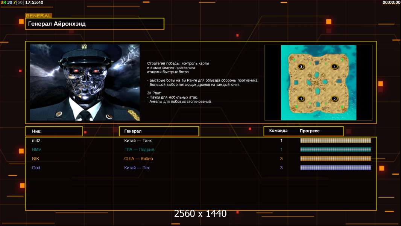Click start position 1 on map
The image size is (401, 226).
coord(301,99)
